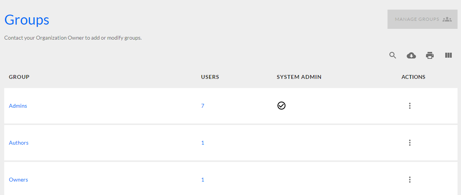
Task: Click the Owners user count of 1
Action: pos(202,180)
